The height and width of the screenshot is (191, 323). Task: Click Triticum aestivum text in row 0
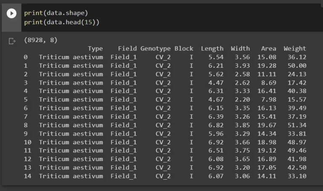pos(71,57)
